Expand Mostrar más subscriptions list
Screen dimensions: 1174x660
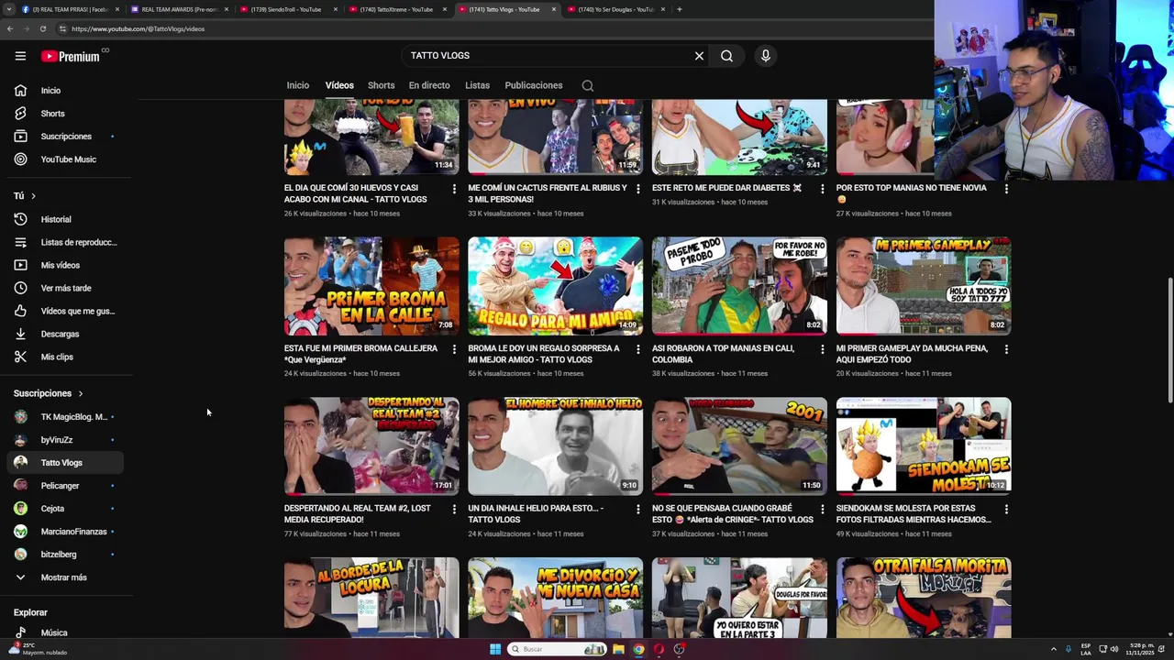click(x=63, y=577)
